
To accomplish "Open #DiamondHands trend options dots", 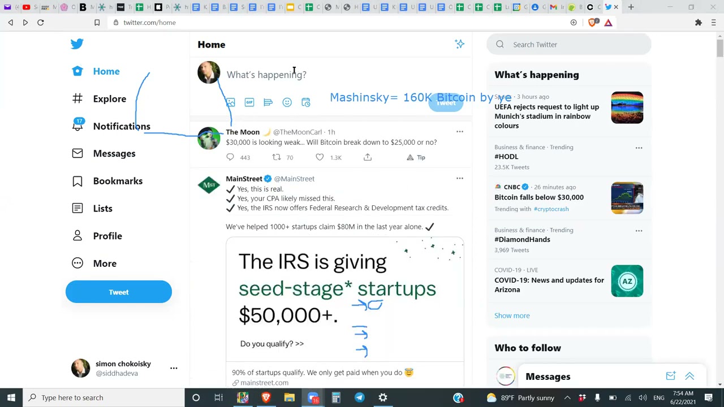I will pos(639,231).
